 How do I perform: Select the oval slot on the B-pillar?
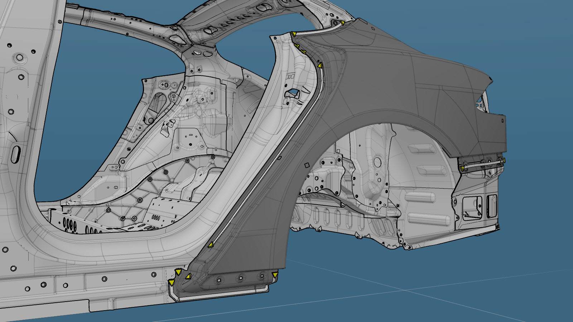pyautogui.click(x=16, y=155)
